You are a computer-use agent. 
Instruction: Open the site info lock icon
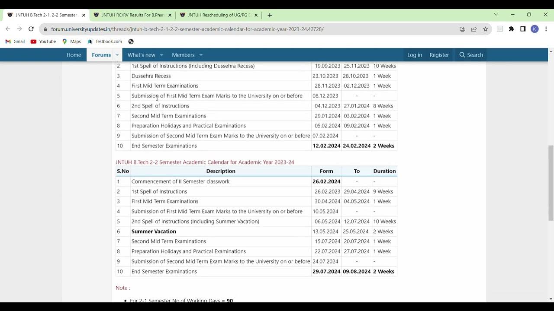click(x=45, y=29)
